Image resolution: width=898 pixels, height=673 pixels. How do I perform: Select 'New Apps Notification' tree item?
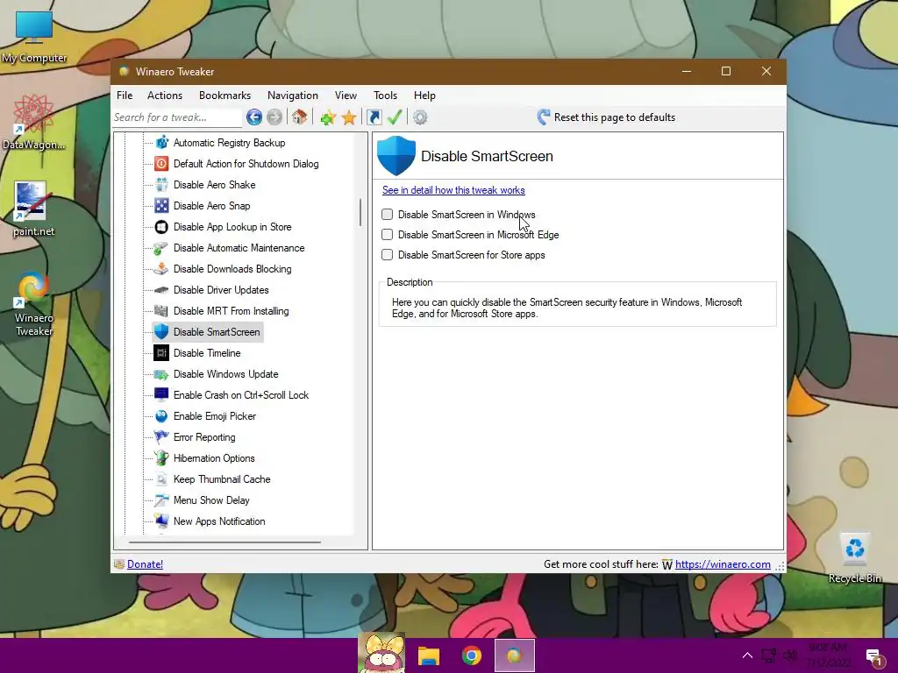[219, 521]
